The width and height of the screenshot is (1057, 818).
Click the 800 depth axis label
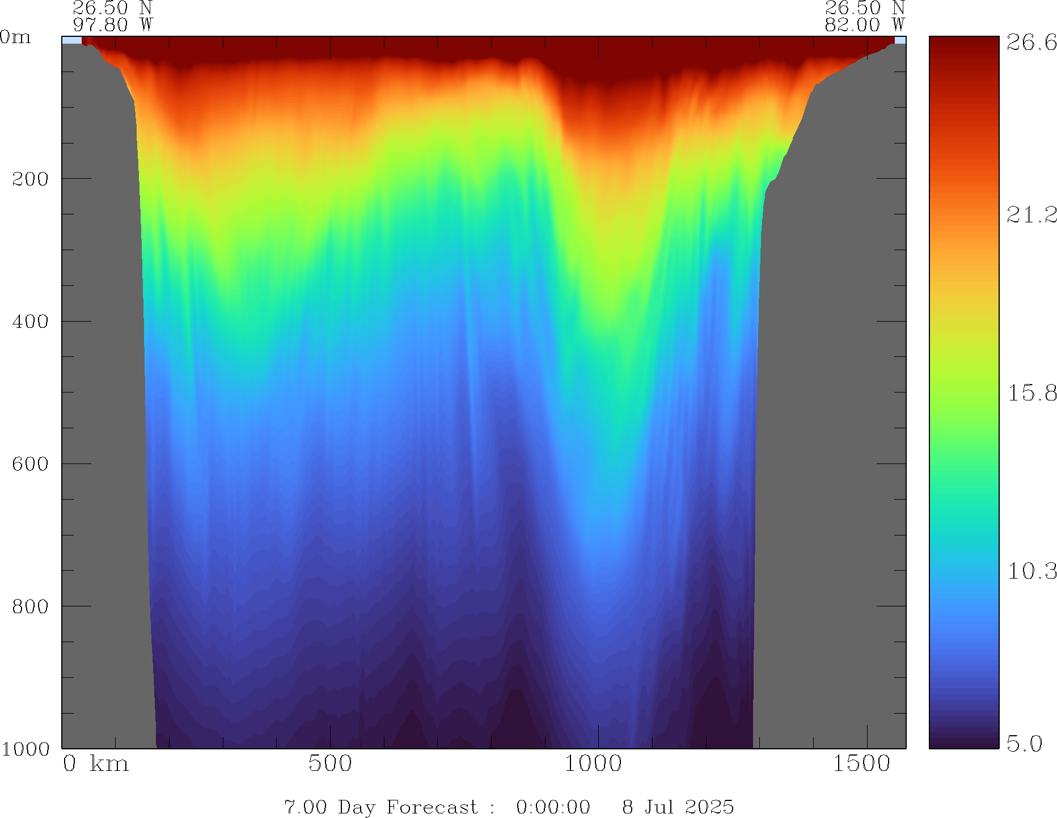point(30,606)
